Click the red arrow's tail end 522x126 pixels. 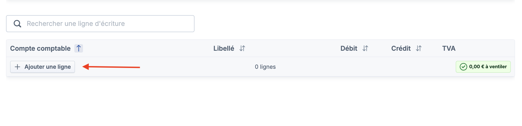click(x=139, y=67)
